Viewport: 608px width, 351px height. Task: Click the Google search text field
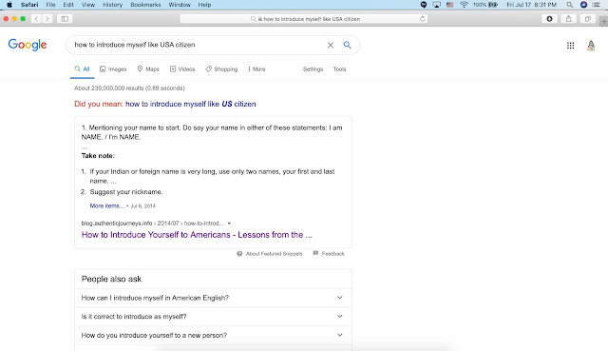click(198, 45)
